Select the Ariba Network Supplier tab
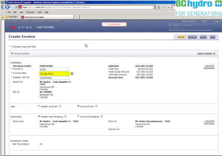Viewport: 222px width, 156px height. (47, 17)
